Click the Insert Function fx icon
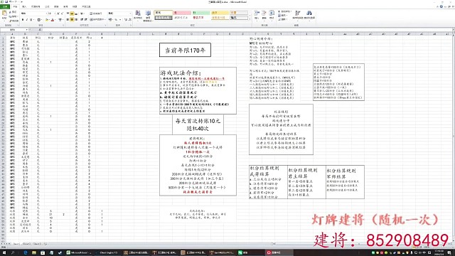Screen dimensions: 455x256 [x=40, y=30]
